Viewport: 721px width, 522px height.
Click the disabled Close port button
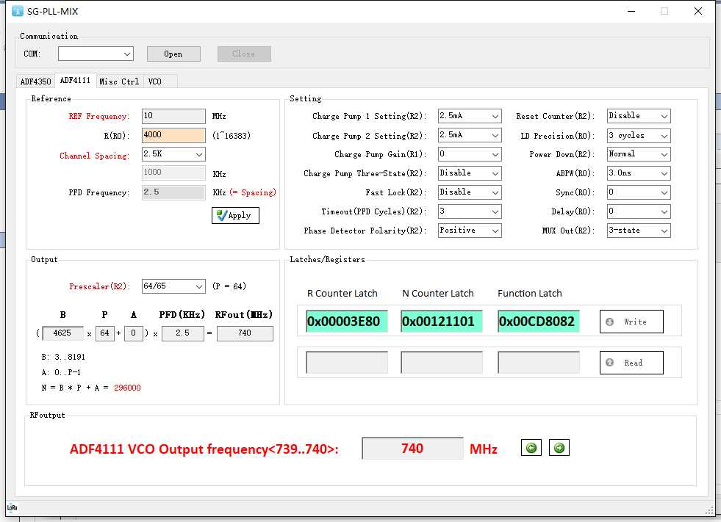click(244, 54)
